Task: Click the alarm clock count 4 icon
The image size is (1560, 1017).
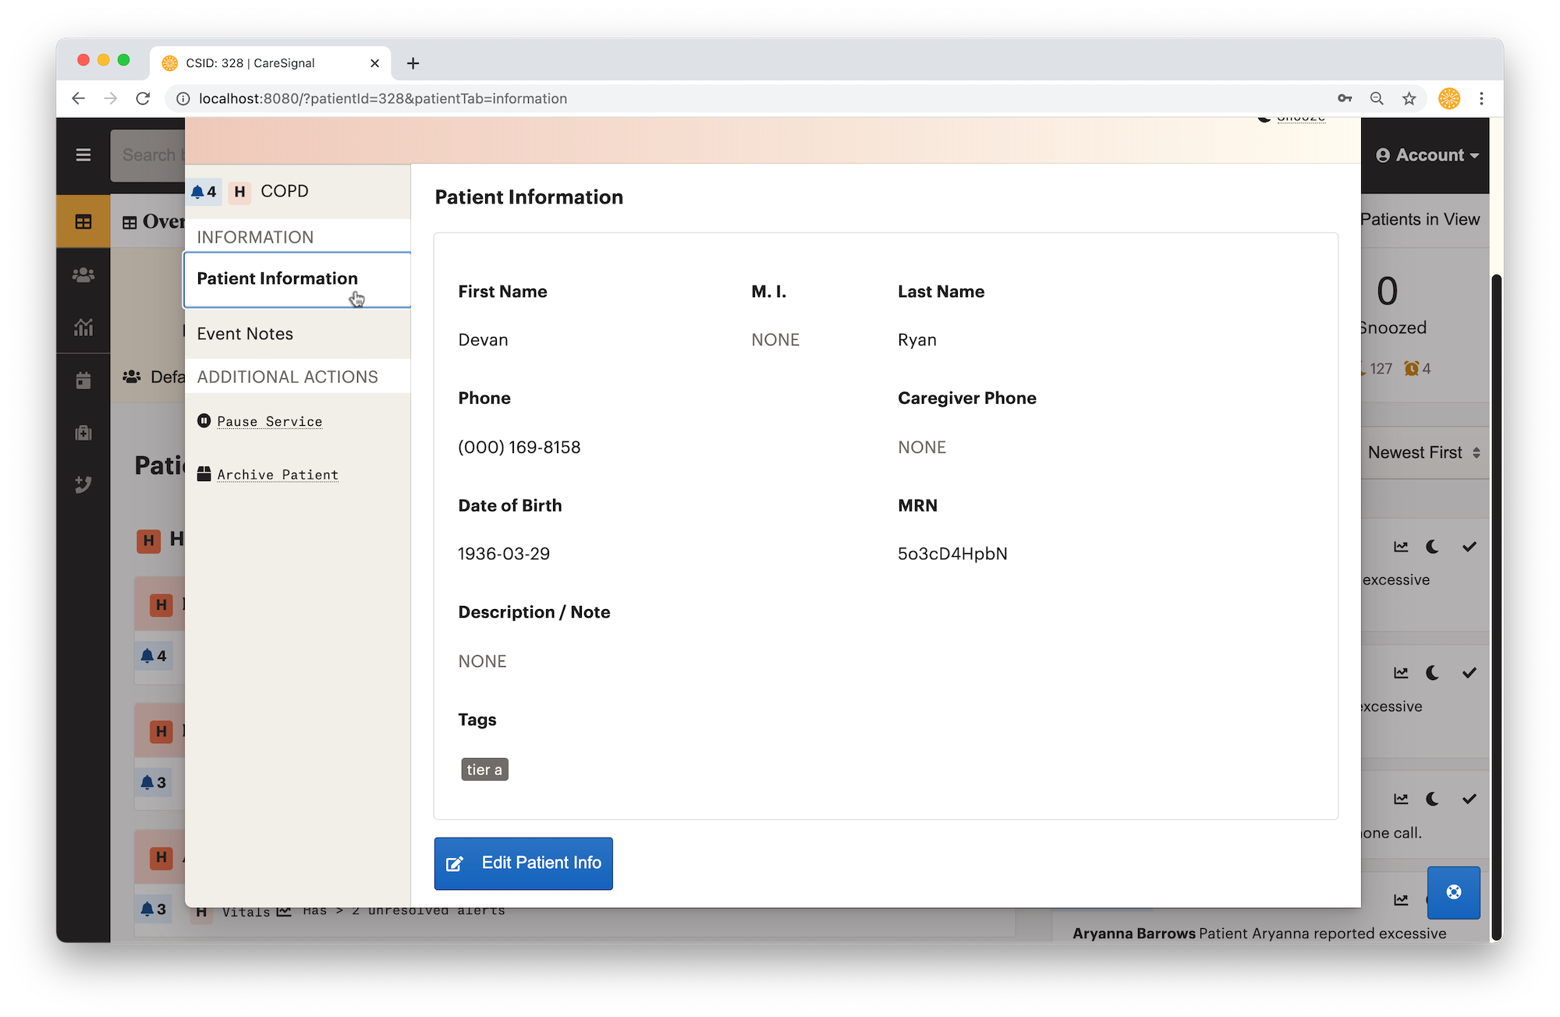Action: coord(1416,369)
